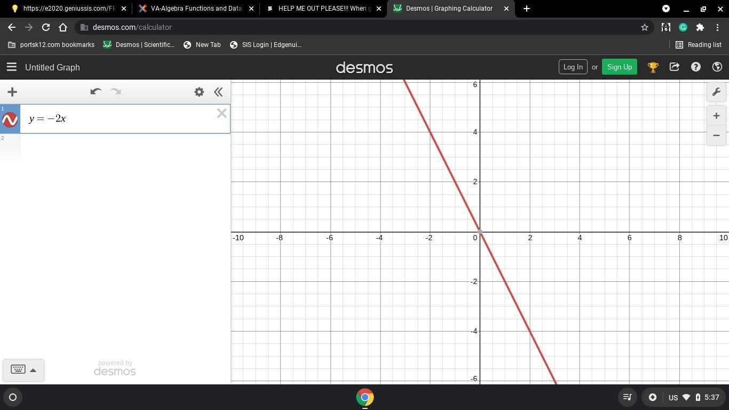Viewport: 729px width, 410px height.
Task: Go back to the previous page
Action: tap(12, 27)
